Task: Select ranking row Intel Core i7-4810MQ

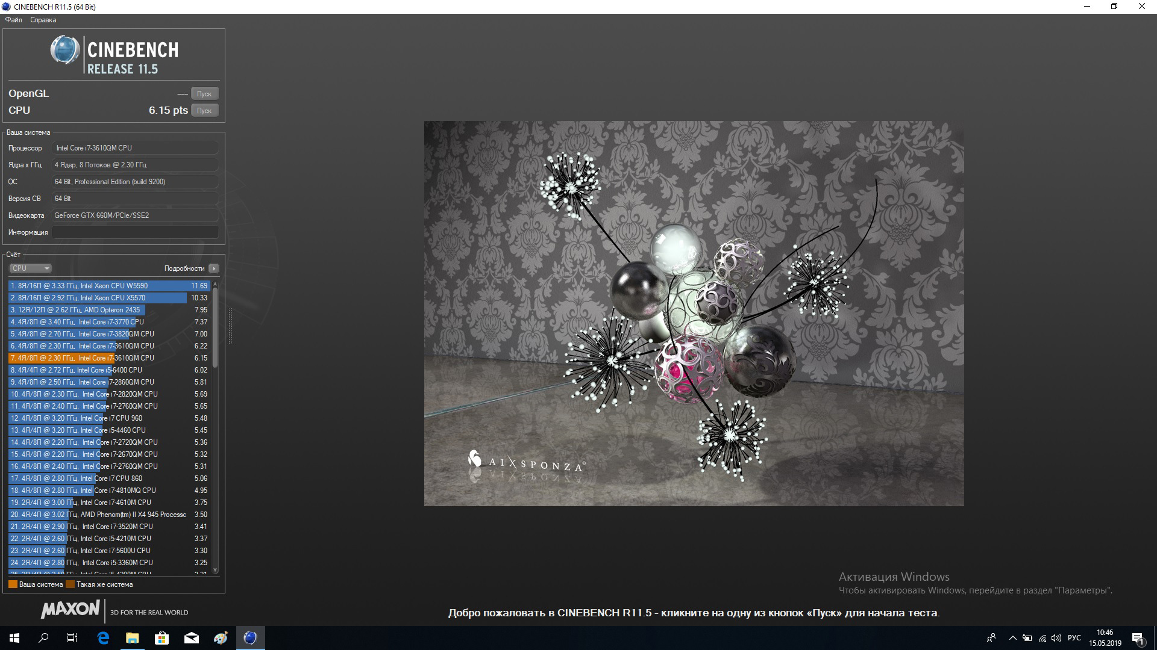Action: click(x=109, y=491)
